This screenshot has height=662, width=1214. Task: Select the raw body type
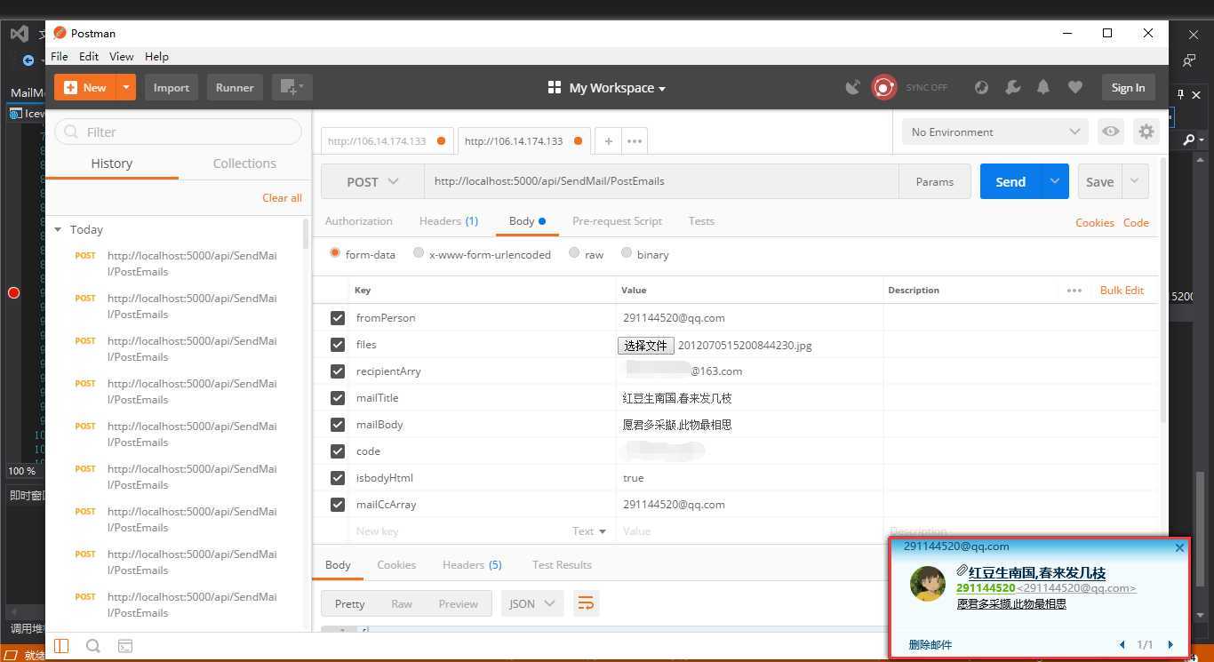point(574,253)
